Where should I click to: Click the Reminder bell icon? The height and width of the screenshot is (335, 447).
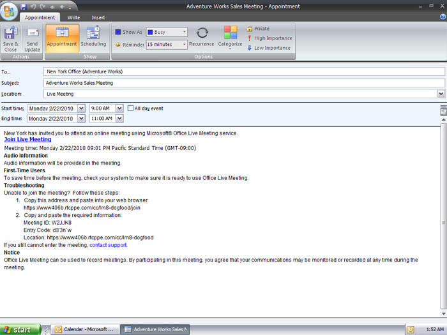click(x=117, y=45)
